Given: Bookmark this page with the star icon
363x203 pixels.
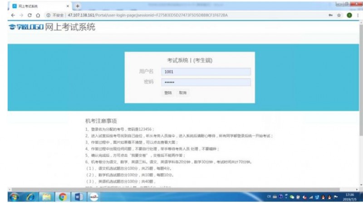Looking at the screenshot, I should point(338,15).
